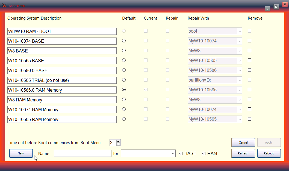Edit the W10-10074 BASE description field
This screenshot has height=171, width=289.
[x=62, y=41]
